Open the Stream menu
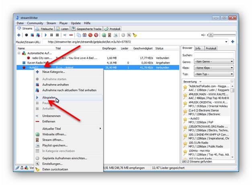The image size is (252, 185). coord(51,23)
